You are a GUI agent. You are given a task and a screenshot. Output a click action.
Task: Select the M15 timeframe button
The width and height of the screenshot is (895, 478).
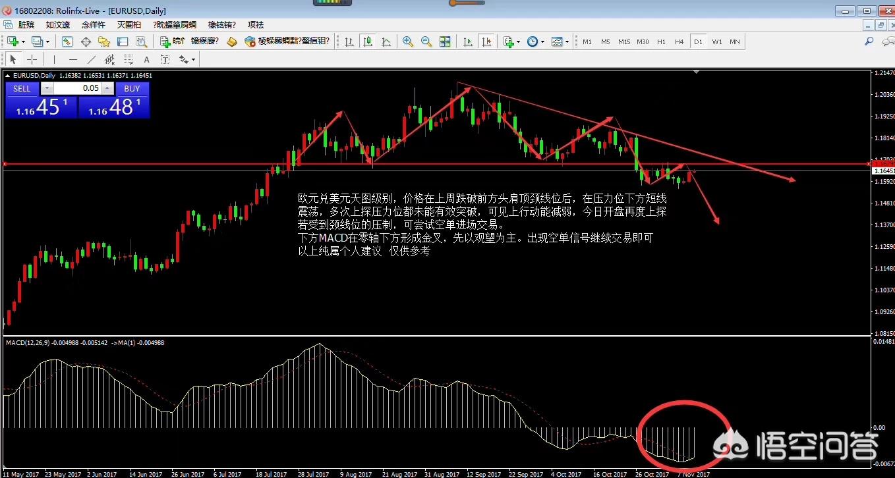[624, 41]
